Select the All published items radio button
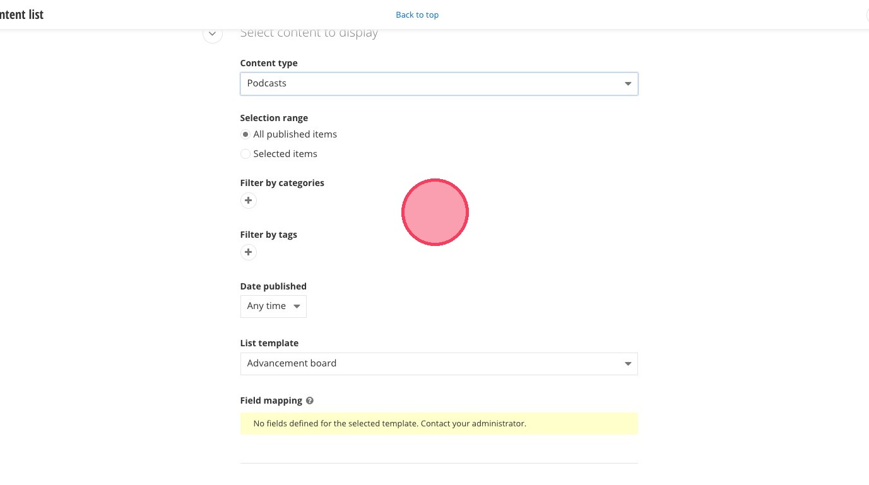This screenshot has height=485, width=869. pyautogui.click(x=245, y=134)
